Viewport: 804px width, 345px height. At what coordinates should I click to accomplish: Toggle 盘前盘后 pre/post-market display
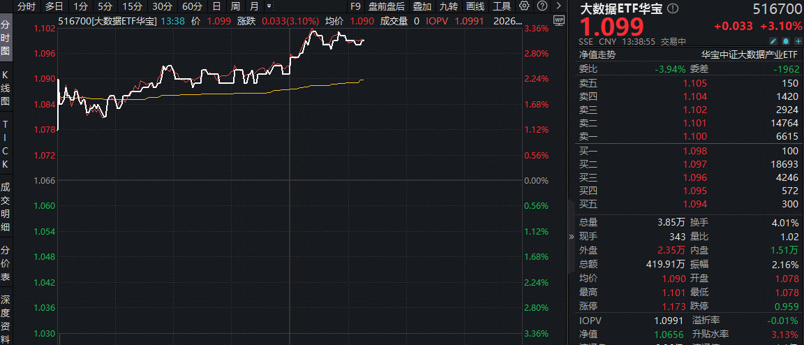click(x=386, y=6)
